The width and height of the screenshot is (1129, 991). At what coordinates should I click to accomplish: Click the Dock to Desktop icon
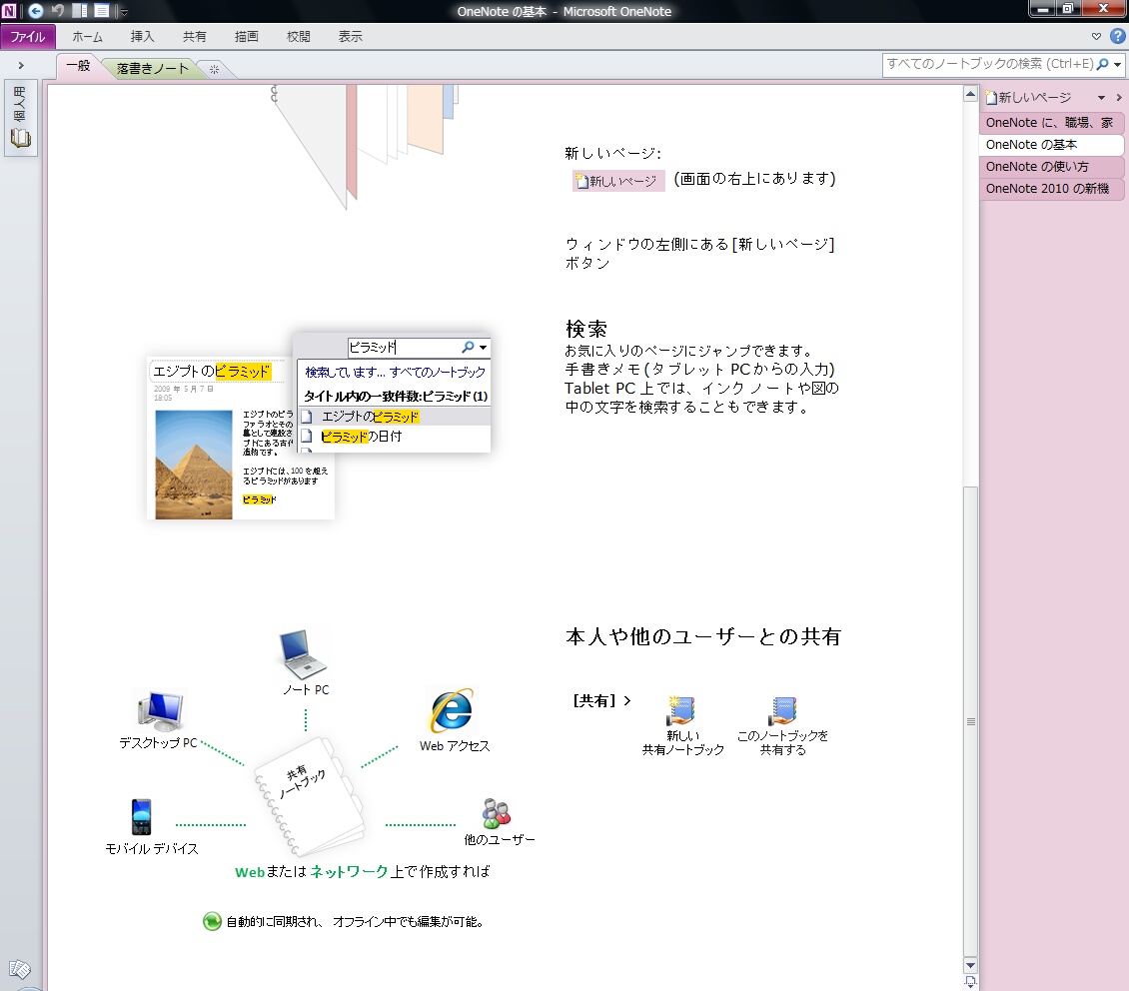[81, 11]
